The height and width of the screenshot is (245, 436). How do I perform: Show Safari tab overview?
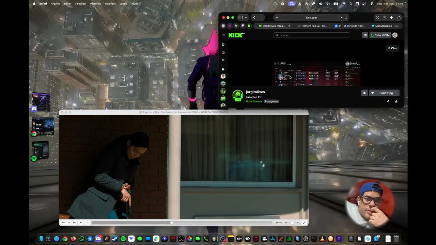[x=399, y=18]
